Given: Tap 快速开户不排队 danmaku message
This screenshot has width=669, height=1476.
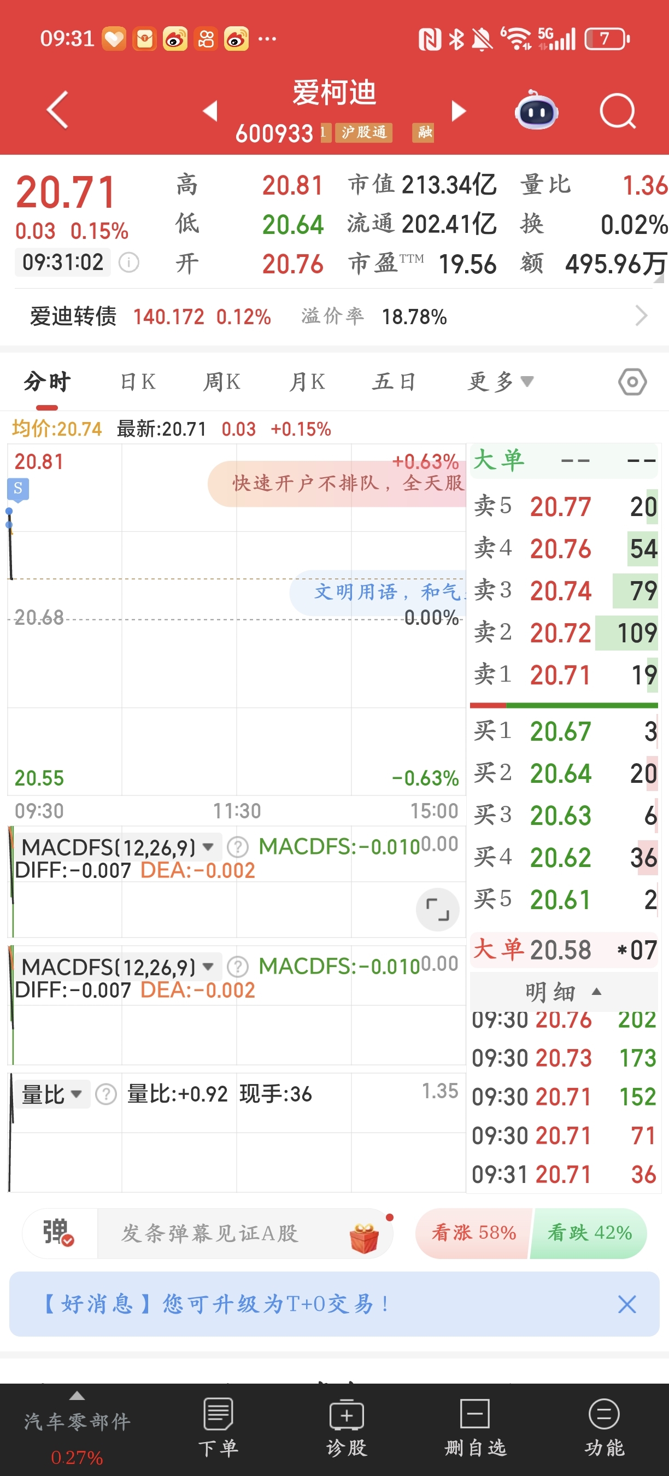Looking at the screenshot, I should [337, 484].
